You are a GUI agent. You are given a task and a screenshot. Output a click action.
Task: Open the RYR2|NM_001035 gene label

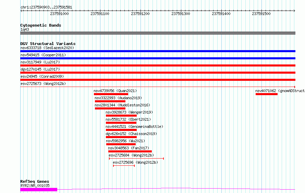click(x=35, y=185)
